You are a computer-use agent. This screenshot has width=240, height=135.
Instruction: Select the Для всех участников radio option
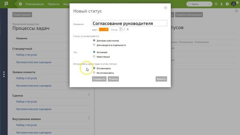pos(94,40)
